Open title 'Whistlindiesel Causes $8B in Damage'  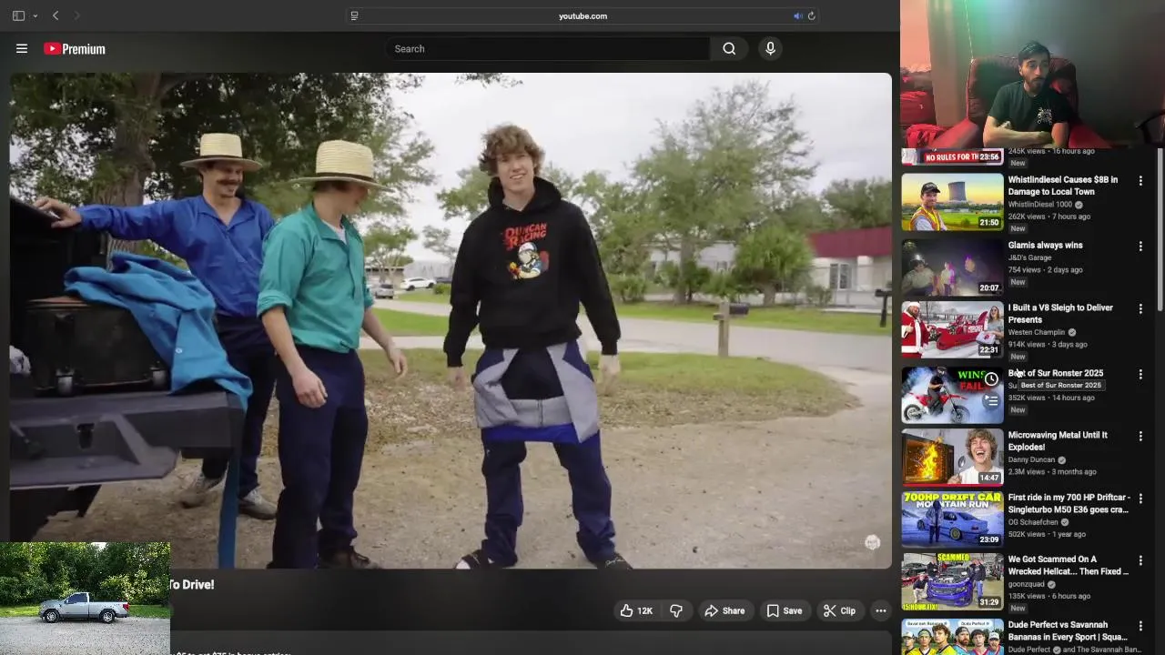tap(1062, 186)
